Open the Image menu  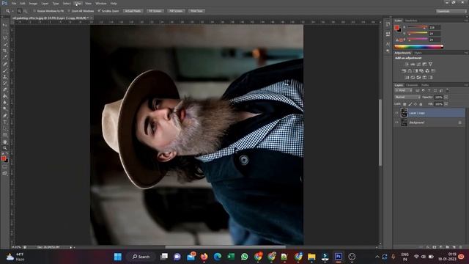coord(33,3)
